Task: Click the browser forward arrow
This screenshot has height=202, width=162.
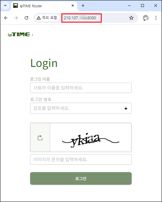Action: [x=16, y=18]
